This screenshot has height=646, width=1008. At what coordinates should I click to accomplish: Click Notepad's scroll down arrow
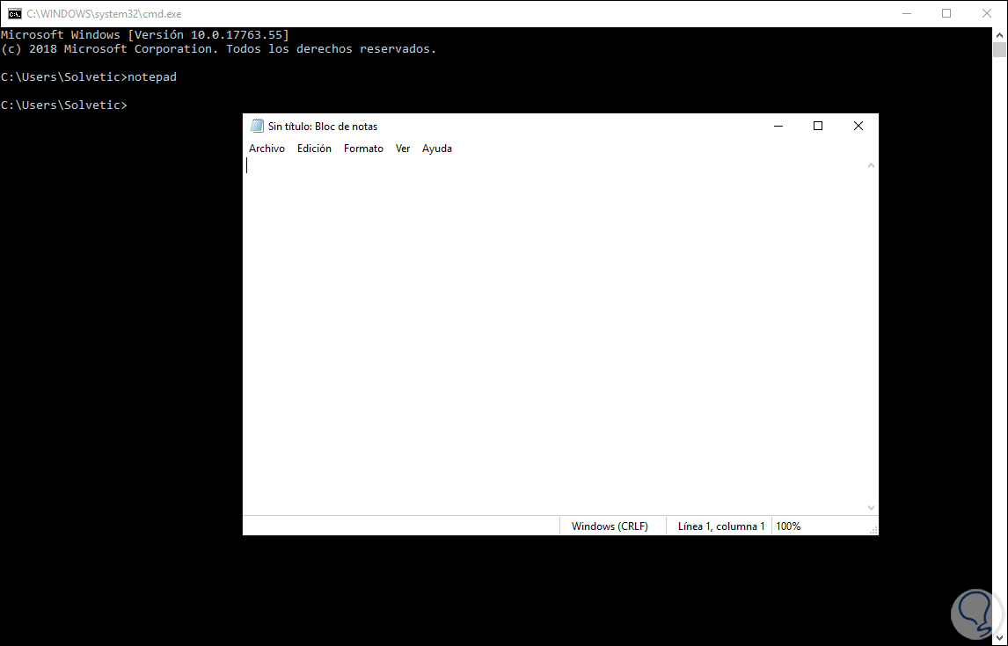pos(871,507)
